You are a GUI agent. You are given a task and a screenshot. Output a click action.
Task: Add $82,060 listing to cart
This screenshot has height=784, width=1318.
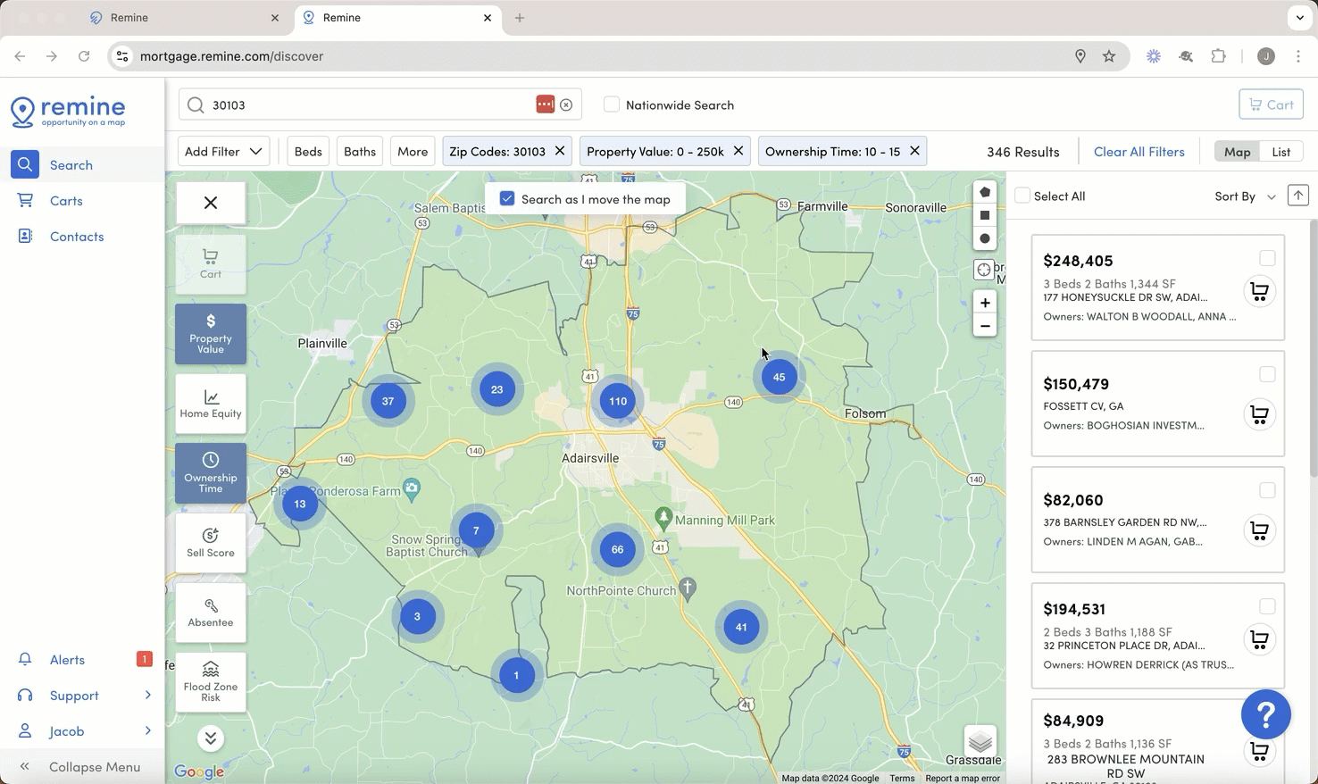pos(1259,530)
